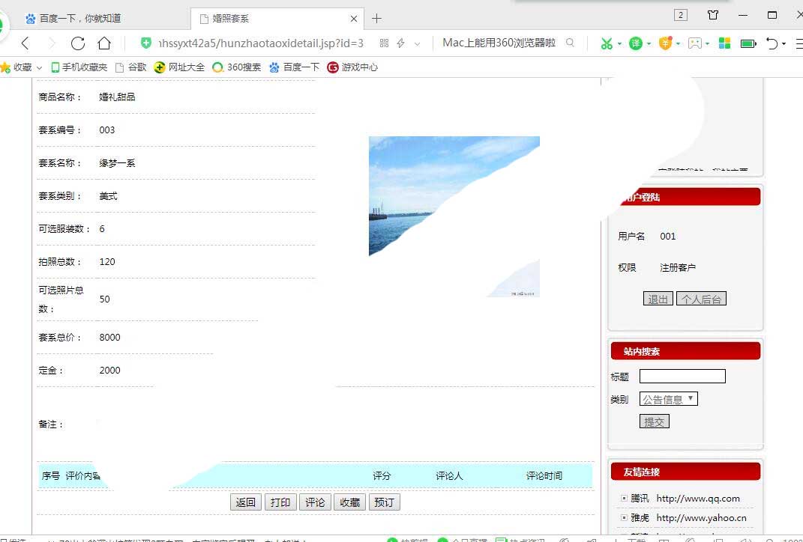Go to the browser home page icon

pyautogui.click(x=104, y=43)
